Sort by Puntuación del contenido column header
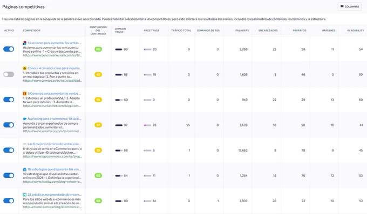 pyautogui.click(x=98, y=31)
